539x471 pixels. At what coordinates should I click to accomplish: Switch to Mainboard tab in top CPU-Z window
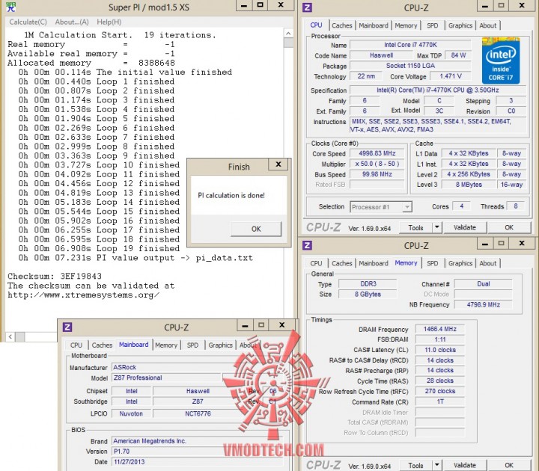tap(374, 25)
